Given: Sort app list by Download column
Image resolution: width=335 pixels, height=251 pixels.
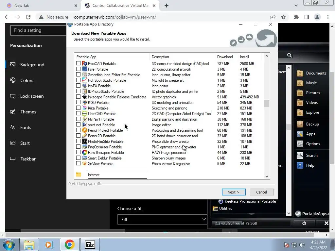Looking at the screenshot, I should (225, 57).
